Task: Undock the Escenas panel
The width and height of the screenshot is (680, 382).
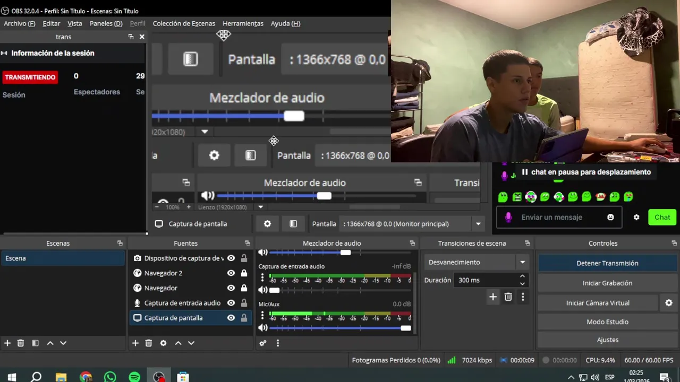Action: tap(120, 243)
